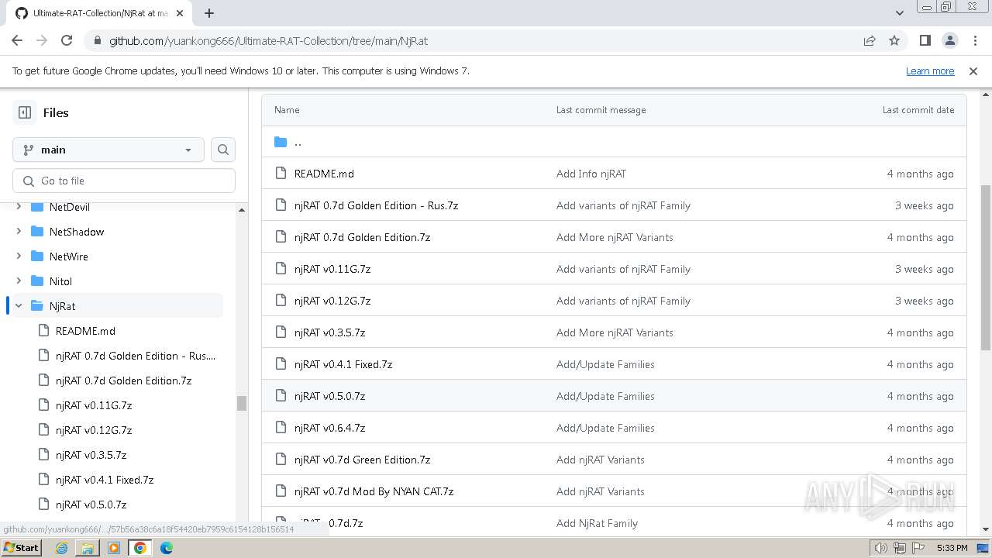The width and height of the screenshot is (992, 558).
Task: Open the Chrome side panel icon
Action: click(925, 40)
